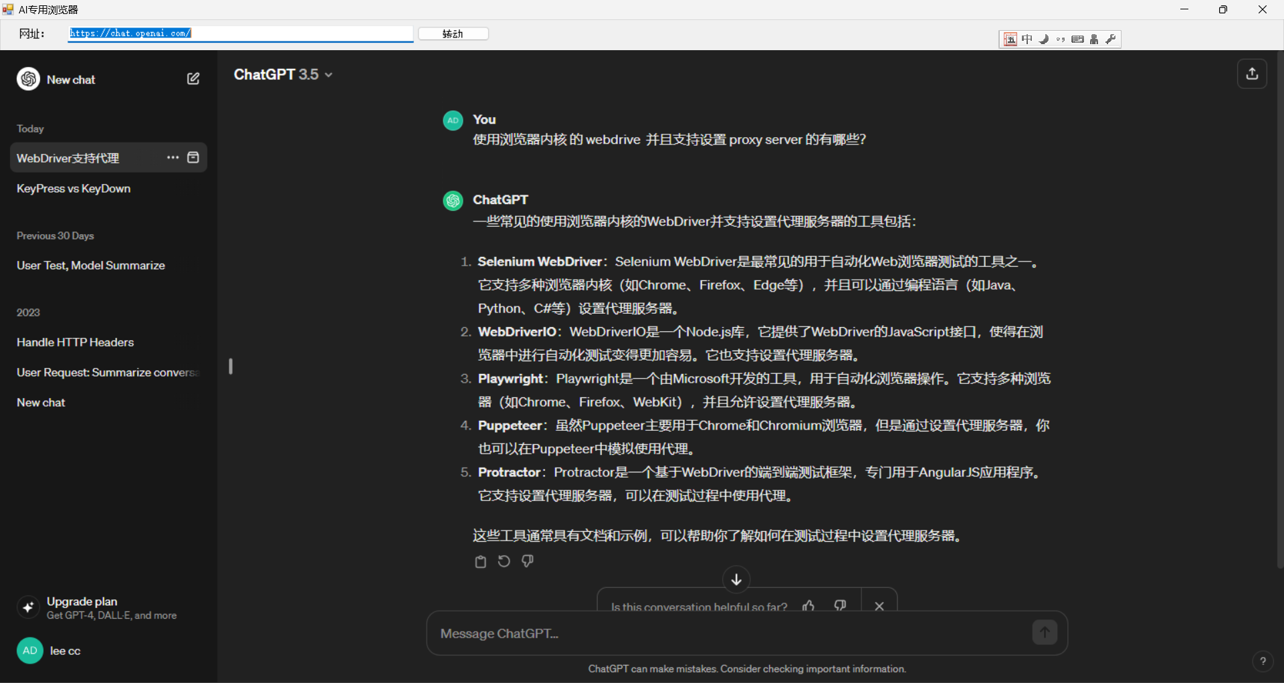
Task: Click the new chat compose icon
Action: click(x=193, y=79)
